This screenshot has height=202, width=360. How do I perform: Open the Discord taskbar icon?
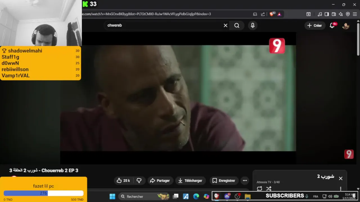coord(227,196)
